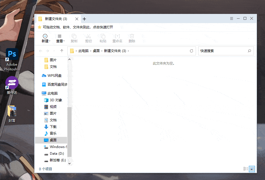Viewport: 265px width, 180px height.
Task: Open 文档 under 此电脑
Action: (50, 120)
